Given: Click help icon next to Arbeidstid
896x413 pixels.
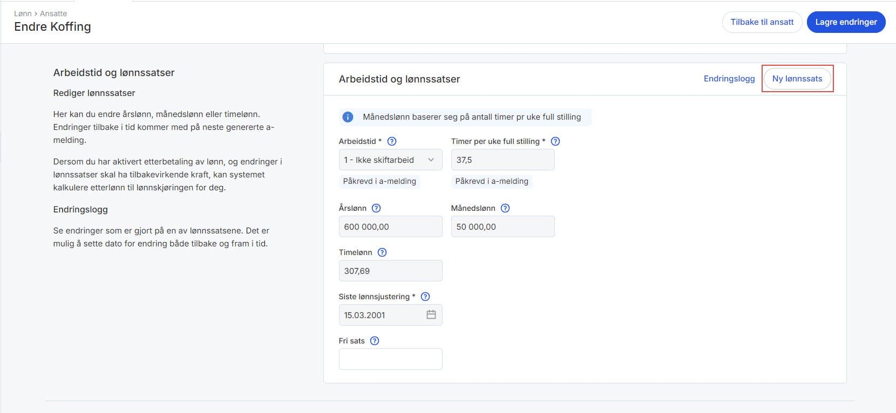Looking at the screenshot, I should 392,141.
